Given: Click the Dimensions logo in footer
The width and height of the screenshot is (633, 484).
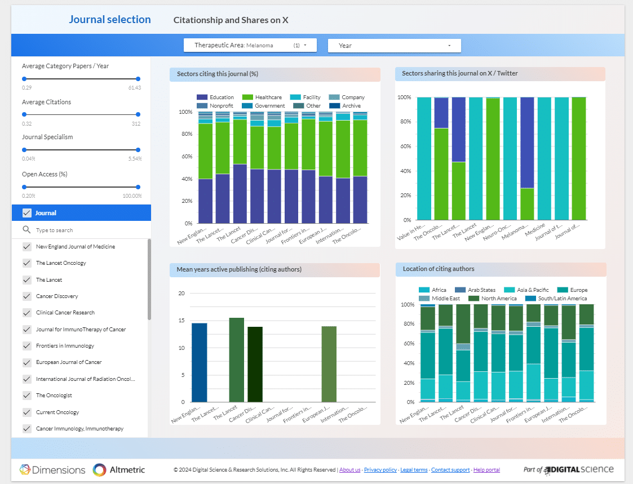Looking at the screenshot, I should pos(52,470).
